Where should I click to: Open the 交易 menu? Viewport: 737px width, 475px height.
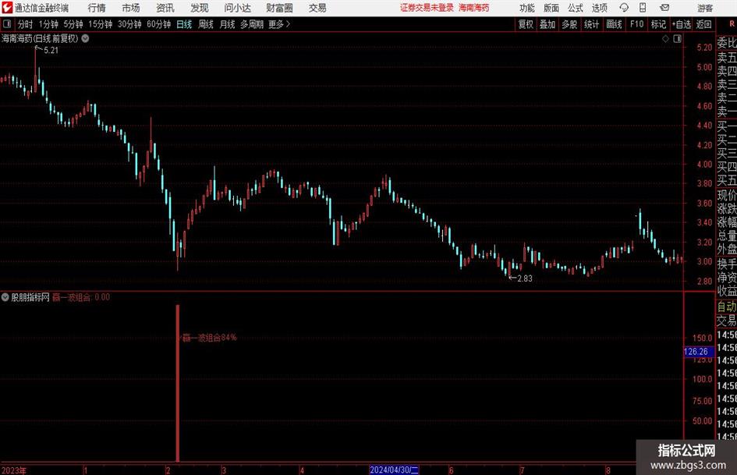pos(317,8)
